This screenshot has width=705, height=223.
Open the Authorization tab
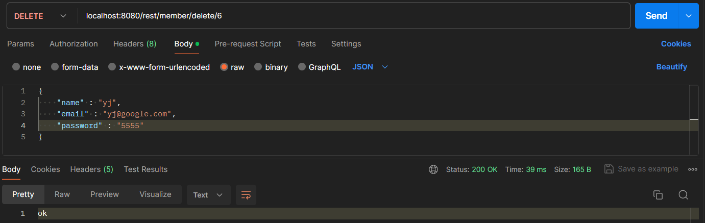click(x=74, y=44)
